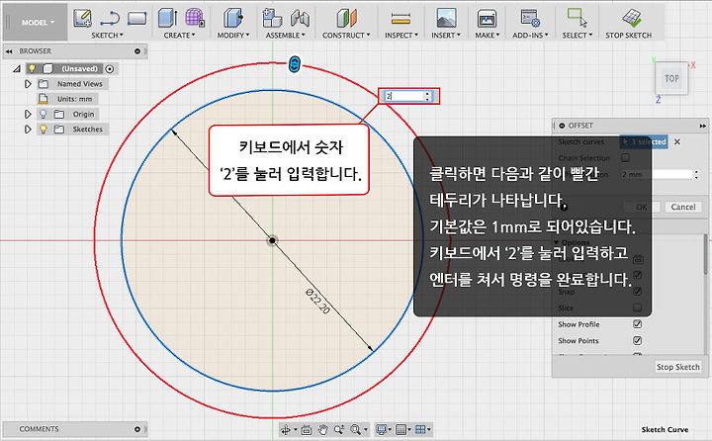
Task: Toggle the Show Profile checkbox
Action: point(637,323)
